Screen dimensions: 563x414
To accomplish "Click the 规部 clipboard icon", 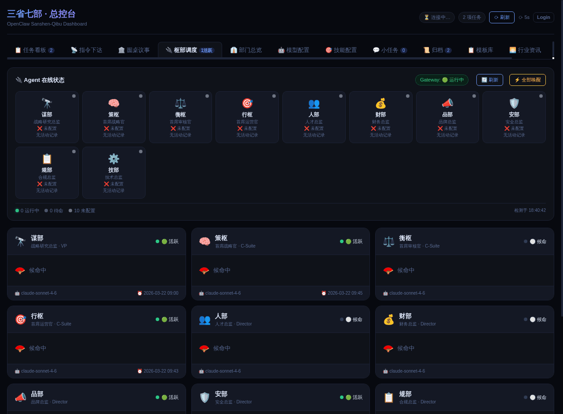I will tap(47, 158).
